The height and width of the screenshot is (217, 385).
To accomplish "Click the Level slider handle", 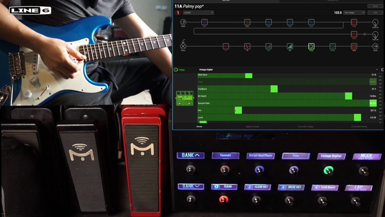I will [x=358, y=117].
